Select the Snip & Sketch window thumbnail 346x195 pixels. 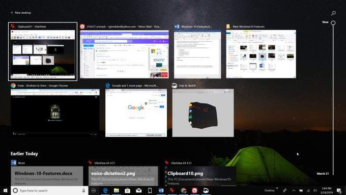coord(203,113)
